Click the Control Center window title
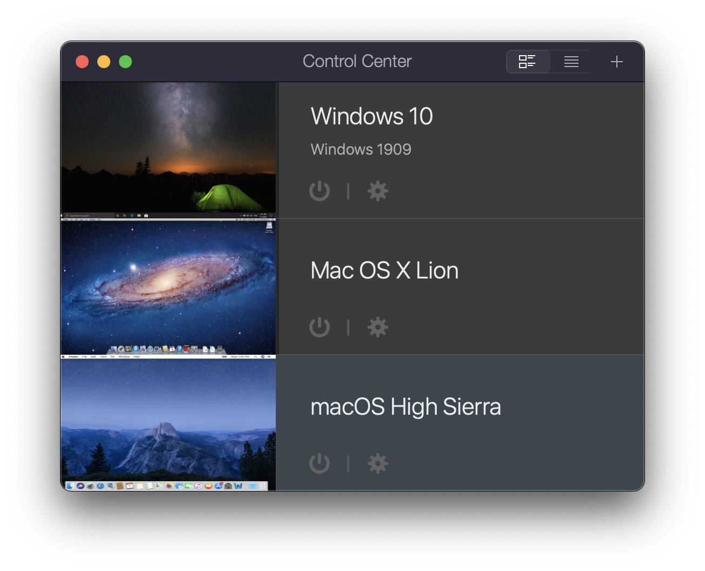Image resolution: width=705 pixels, height=571 pixels. click(357, 61)
